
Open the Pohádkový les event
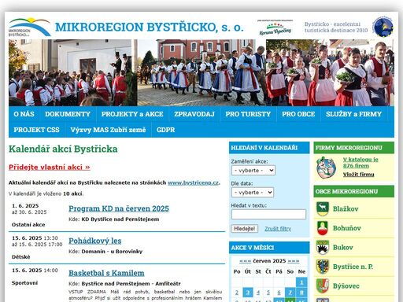click(x=95, y=241)
